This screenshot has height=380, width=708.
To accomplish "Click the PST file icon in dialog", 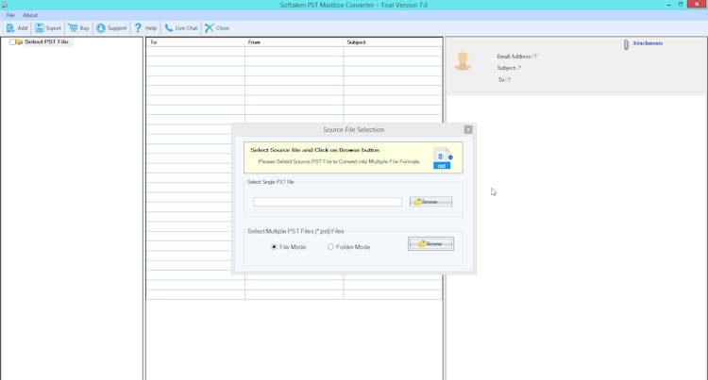I will pyautogui.click(x=442, y=157).
